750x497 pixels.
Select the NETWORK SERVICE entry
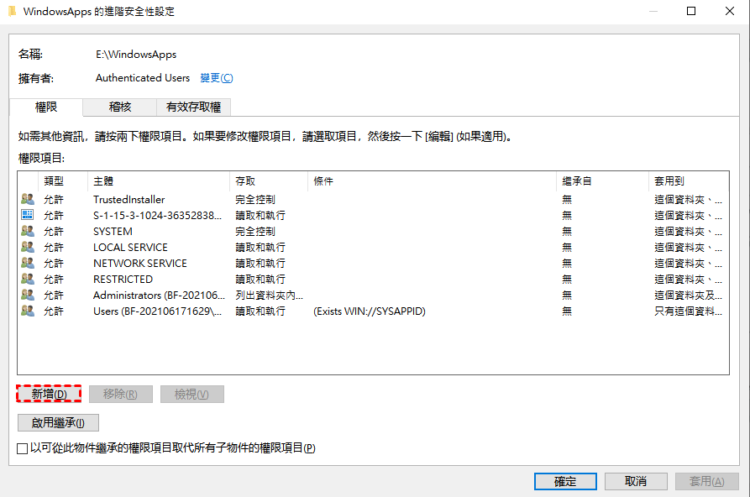coord(373,263)
